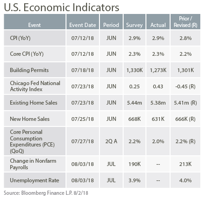Click the 08/03/18 date for Unemployment Rate
The height and width of the screenshot is (199, 211).
coord(83,180)
